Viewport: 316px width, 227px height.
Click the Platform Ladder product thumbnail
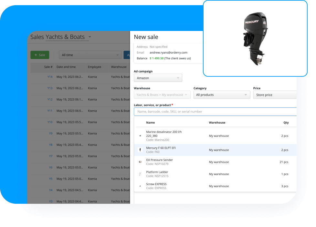140,174
